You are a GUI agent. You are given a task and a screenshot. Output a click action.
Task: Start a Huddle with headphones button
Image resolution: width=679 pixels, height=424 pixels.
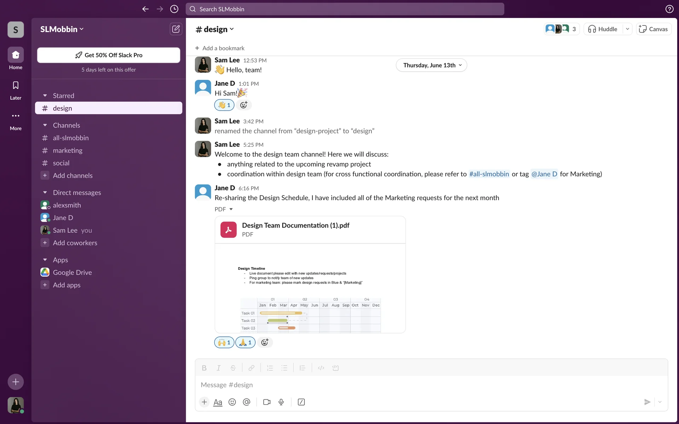click(x=603, y=29)
